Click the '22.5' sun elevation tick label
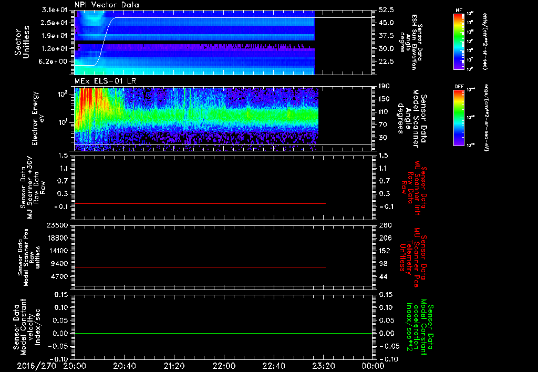This screenshot has height=372, width=538. coord(386,61)
